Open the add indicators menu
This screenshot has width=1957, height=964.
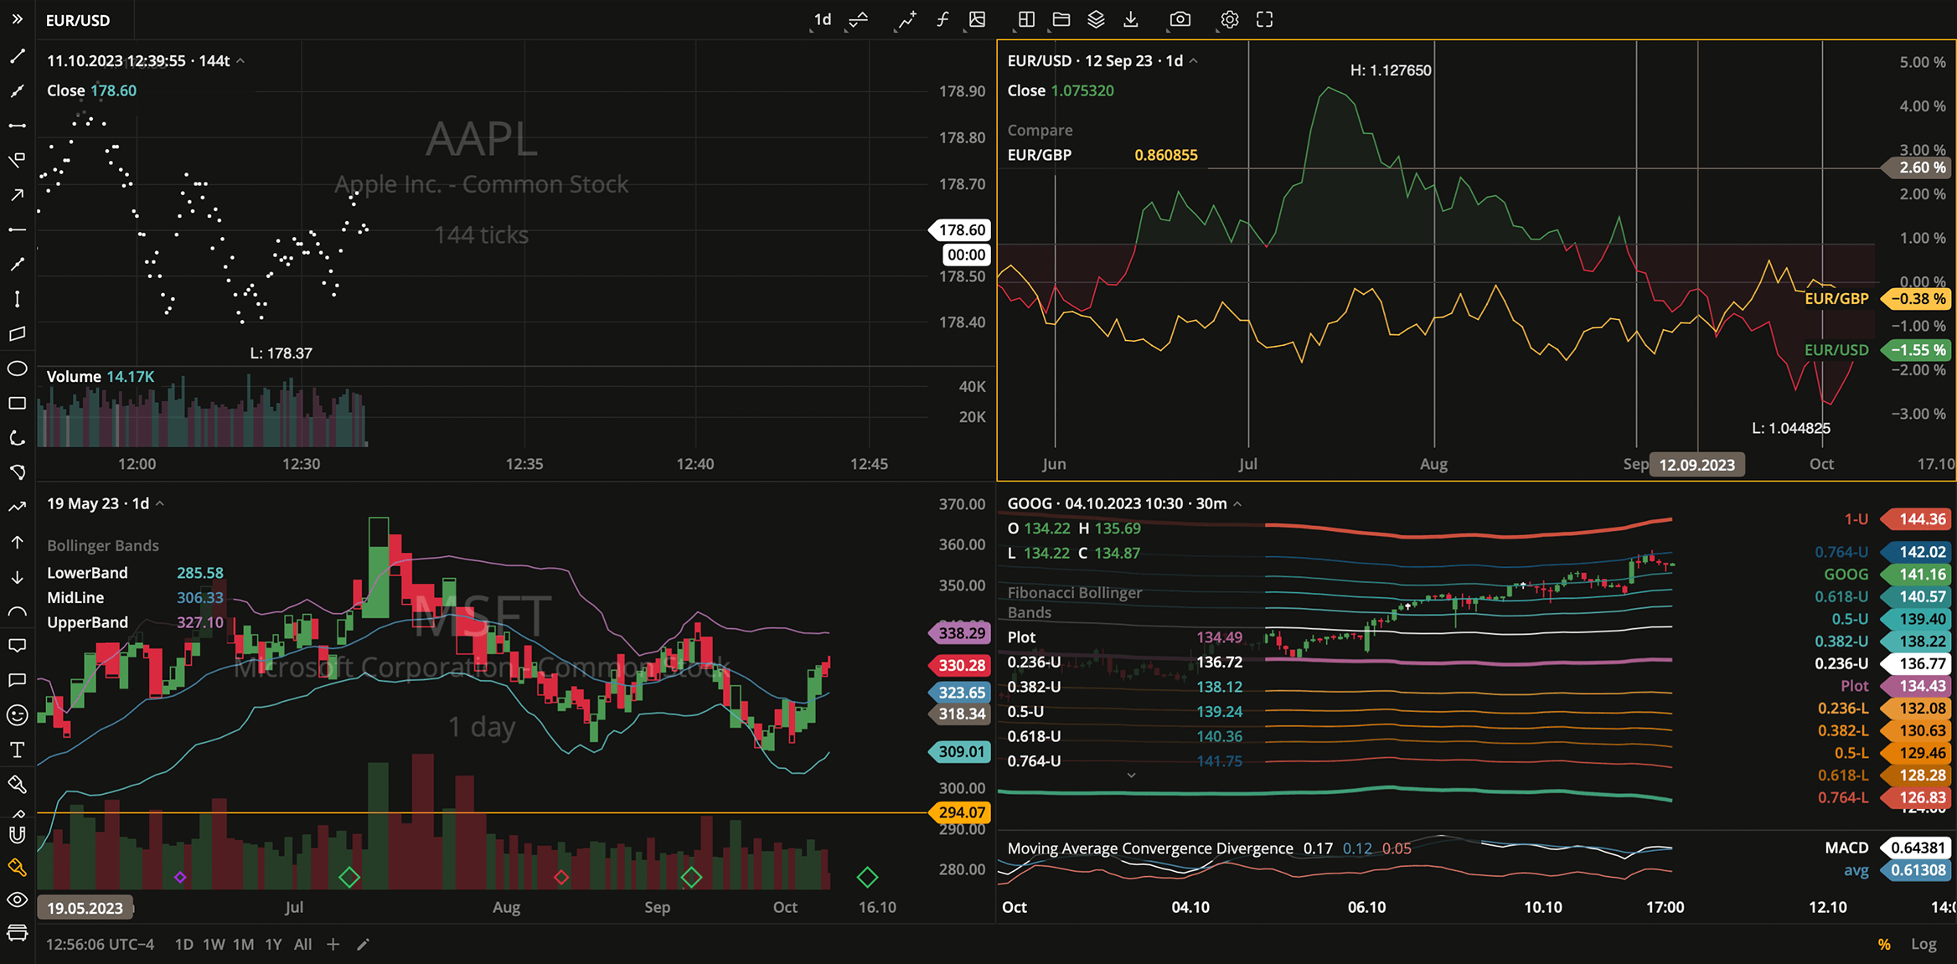click(906, 19)
